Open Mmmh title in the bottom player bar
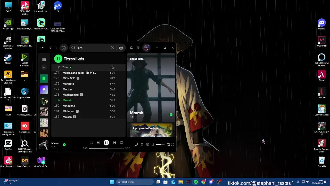This screenshot has width=330, height=186. pyautogui.click(x=55, y=143)
